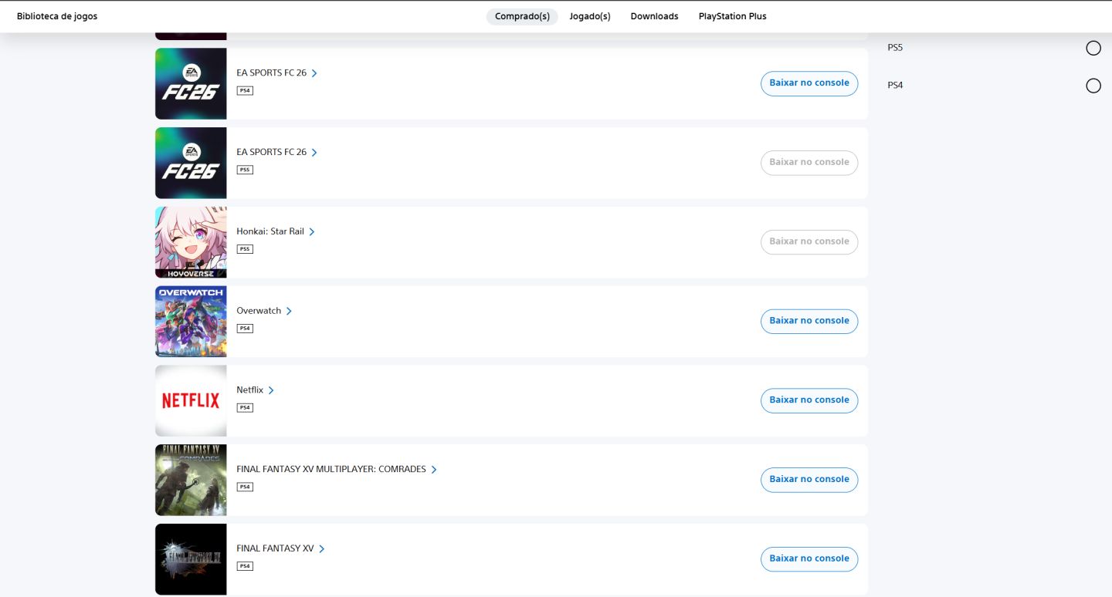Click the chevron beside EA SPORTS FC 26 PS4

[x=314, y=73]
